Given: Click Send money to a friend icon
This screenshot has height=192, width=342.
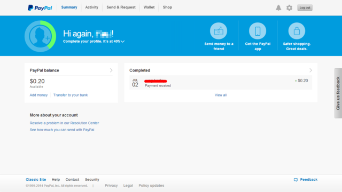Looking at the screenshot, I should tap(219, 31).
